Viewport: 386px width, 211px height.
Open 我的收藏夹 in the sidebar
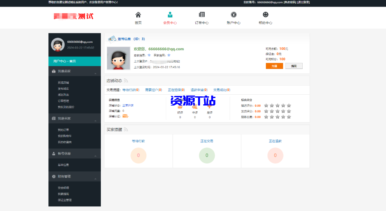coord(65,142)
